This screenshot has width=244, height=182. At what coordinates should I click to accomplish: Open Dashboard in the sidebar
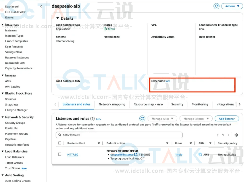pyautogui.click(x=12, y=7)
